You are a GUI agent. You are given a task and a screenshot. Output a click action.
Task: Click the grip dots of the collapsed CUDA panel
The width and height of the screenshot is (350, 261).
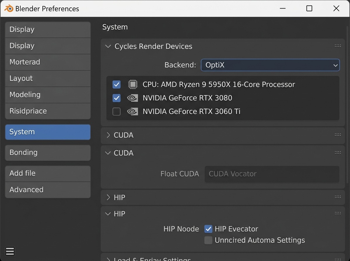click(338, 135)
